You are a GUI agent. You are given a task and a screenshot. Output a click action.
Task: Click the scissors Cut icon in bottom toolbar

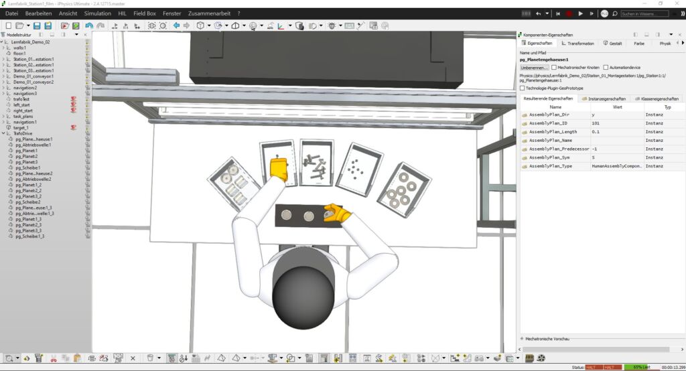[x=54, y=358]
